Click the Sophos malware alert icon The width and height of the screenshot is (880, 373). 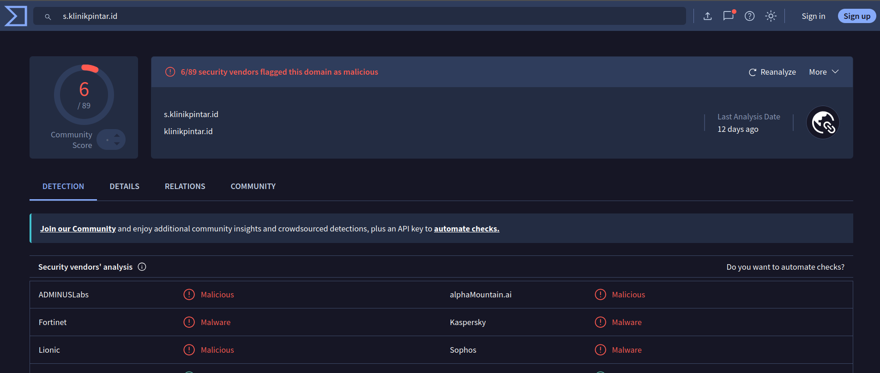[600, 350]
